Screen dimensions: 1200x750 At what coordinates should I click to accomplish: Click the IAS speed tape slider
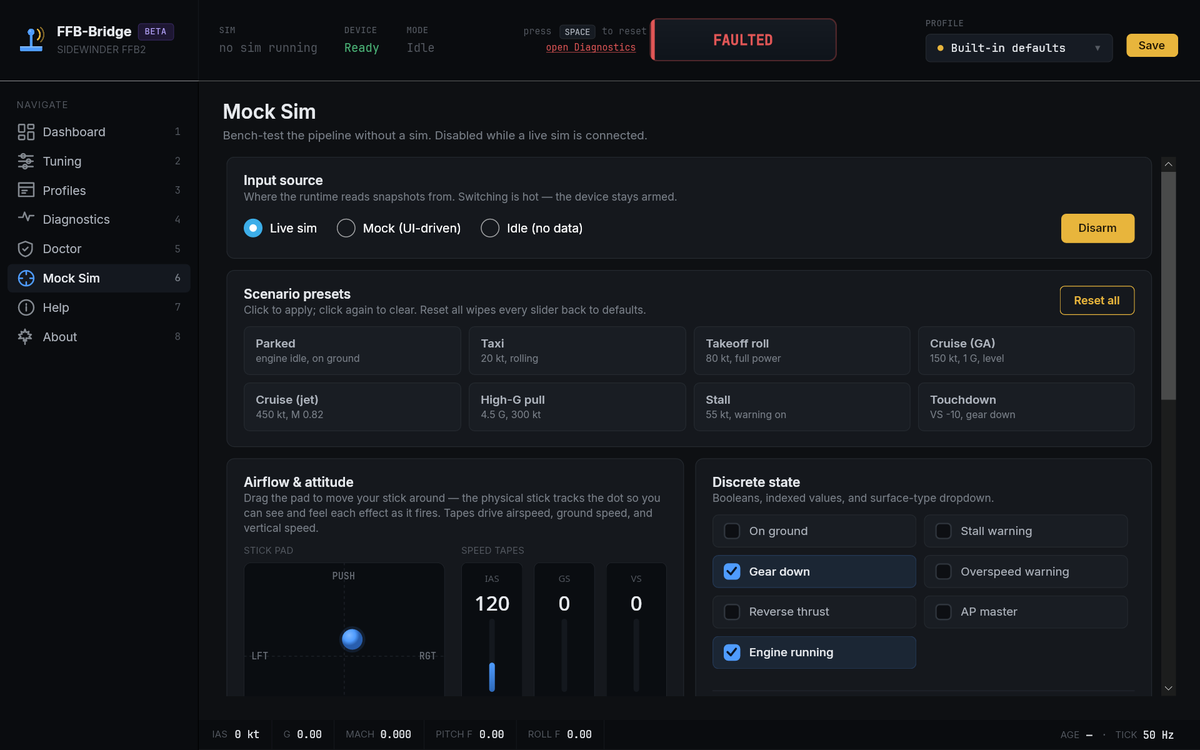(x=492, y=655)
